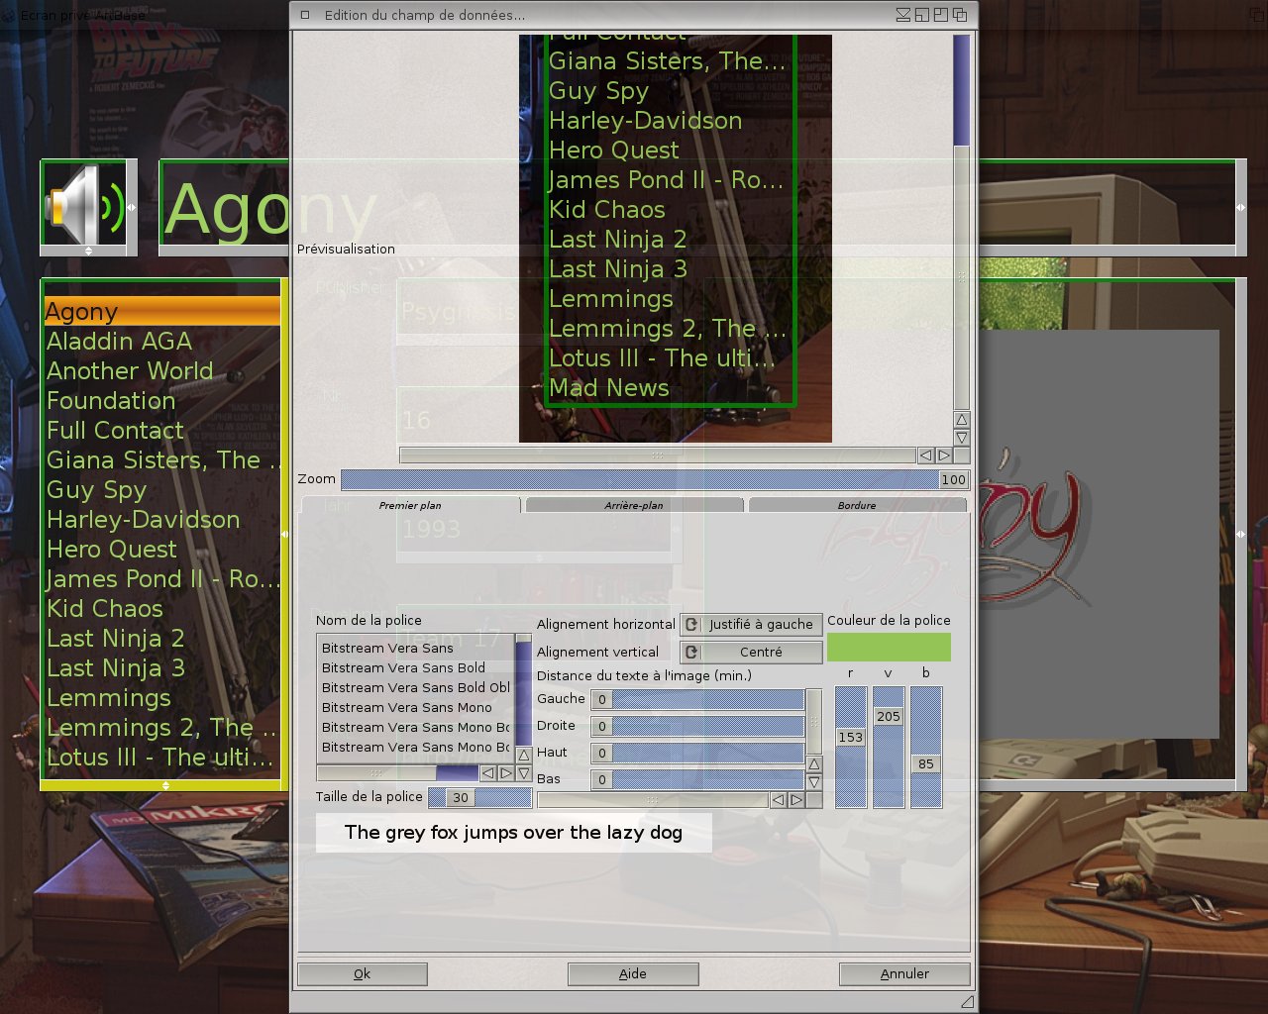Click the Droite distance slider
The height and width of the screenshot is (1014, 1268).
(697, 726)
